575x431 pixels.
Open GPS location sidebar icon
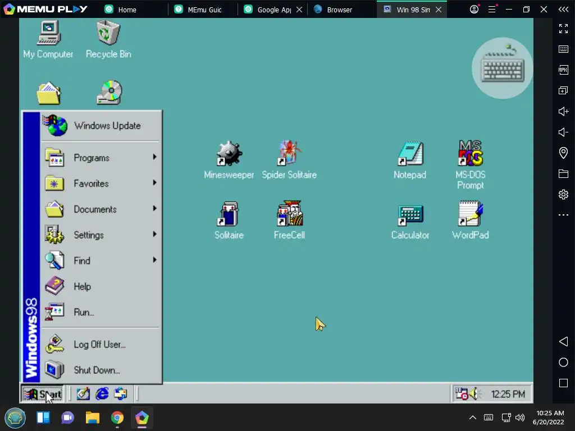pos(563,153)
